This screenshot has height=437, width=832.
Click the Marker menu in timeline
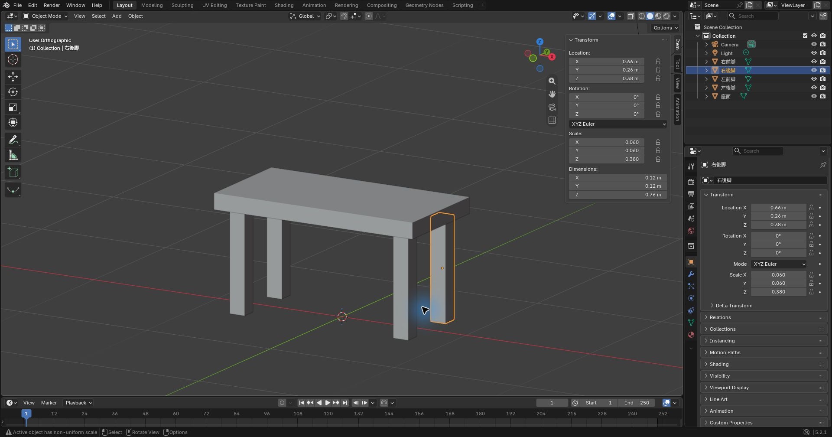click(x=49, y=403)
